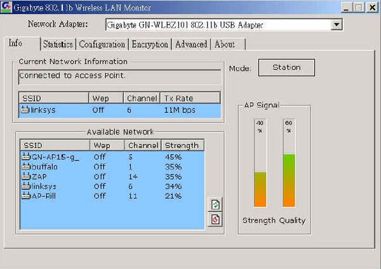Click access point icon beside buffalo
381x269 pixels.
point(26,167)
